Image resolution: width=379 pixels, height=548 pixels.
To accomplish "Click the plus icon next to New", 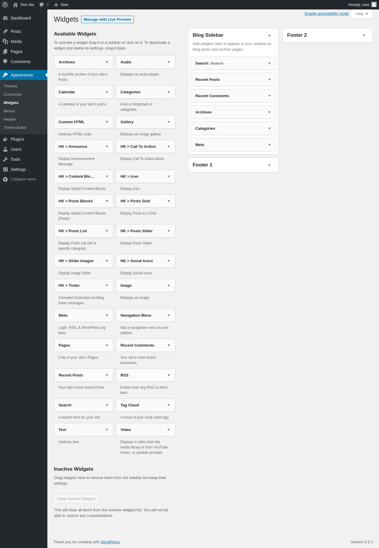I will coord(56,5).
